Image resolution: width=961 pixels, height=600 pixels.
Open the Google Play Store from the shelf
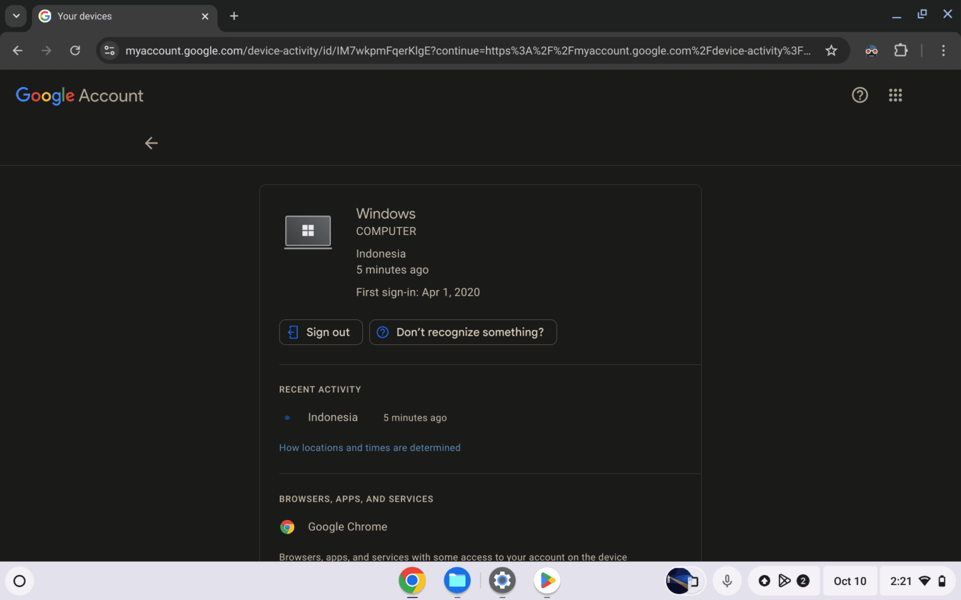click(x=546, y=581)
